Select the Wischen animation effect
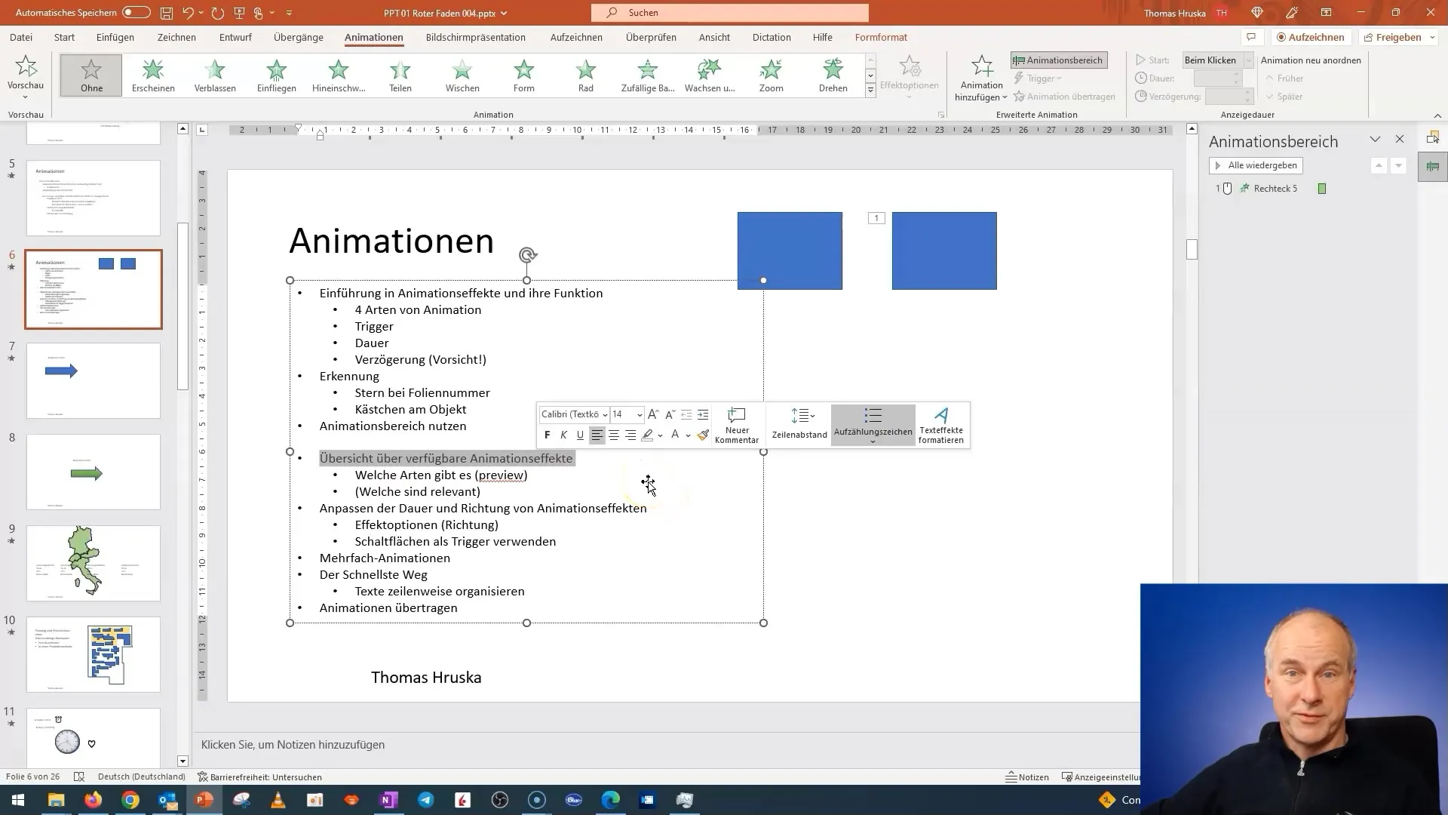The image size is (1448, 815). pyautogui.click(x=462, y=75)
